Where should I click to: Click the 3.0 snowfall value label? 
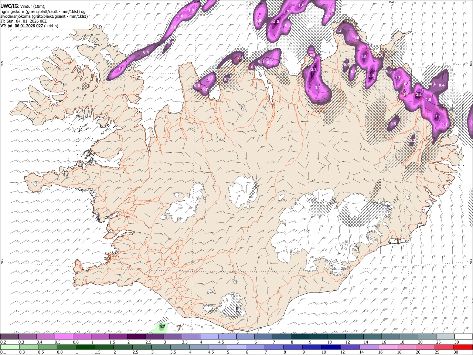[371, 75]
